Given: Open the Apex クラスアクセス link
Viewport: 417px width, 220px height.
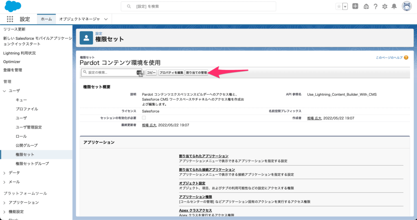Looking at the screenshot, I should [195, 210].
